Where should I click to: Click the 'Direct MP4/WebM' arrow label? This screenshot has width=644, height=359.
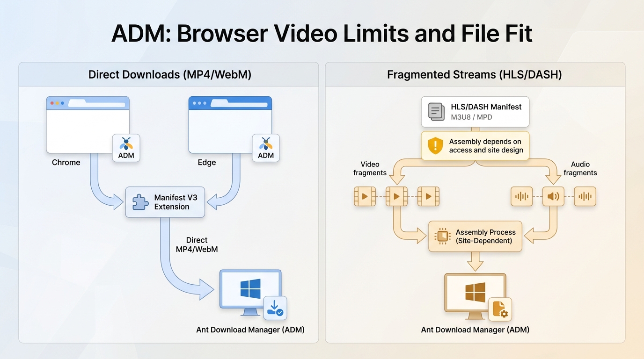197,244
